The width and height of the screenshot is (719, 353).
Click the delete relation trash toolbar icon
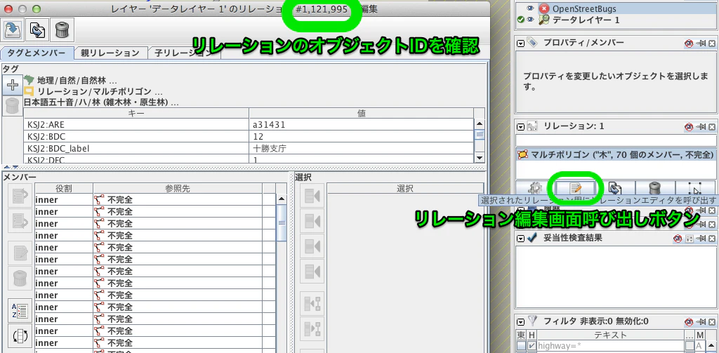(62, 29)
